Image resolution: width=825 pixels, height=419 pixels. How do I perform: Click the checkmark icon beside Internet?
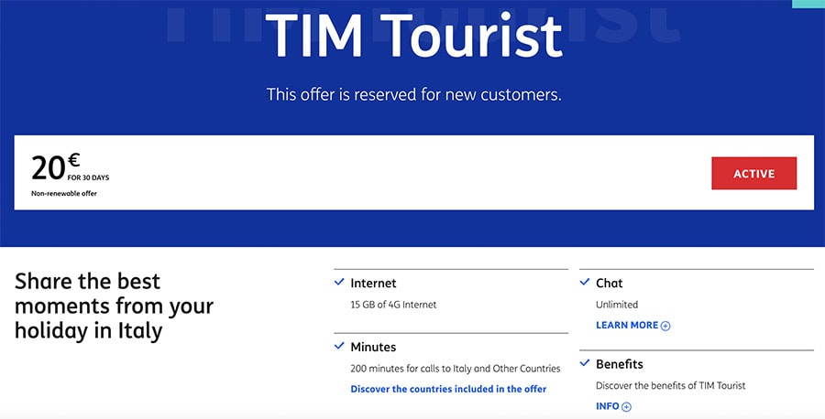tap(339, 283)
